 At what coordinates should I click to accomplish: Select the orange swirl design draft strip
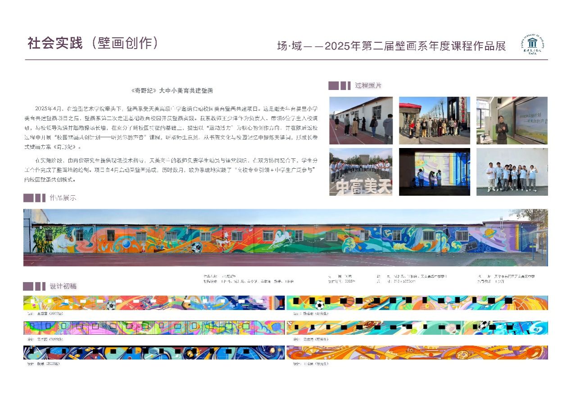417,353
